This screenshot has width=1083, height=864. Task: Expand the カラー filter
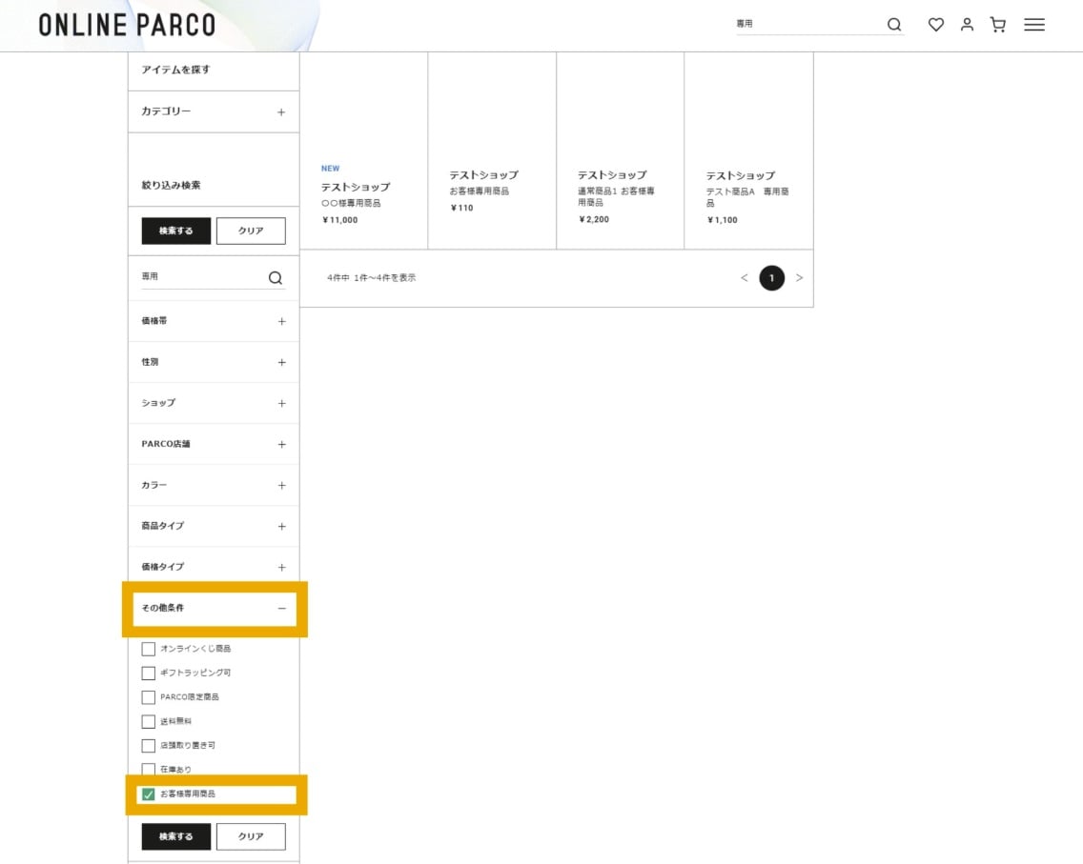[x=281, y=486]
